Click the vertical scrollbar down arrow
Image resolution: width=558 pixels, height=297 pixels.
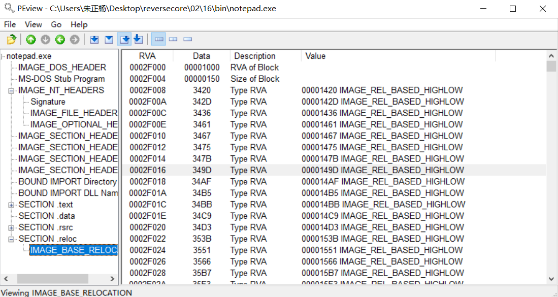point(551,279)
